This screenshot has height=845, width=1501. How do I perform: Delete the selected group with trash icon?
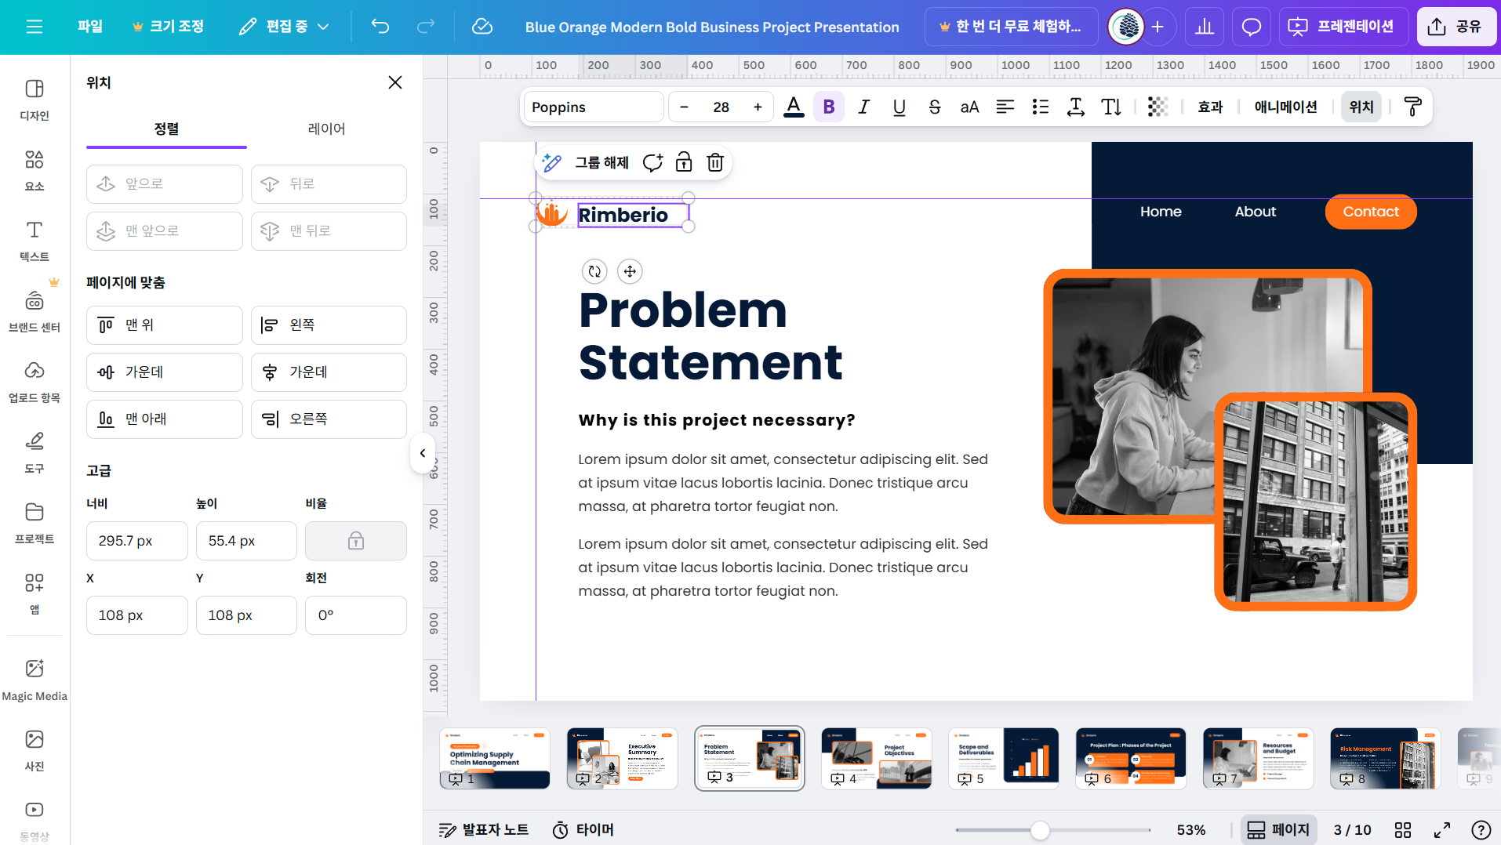(x=714, y=162)
